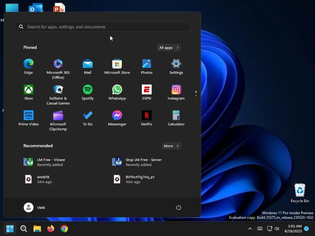Launch Firefox from taskbar

coord(51,229)
